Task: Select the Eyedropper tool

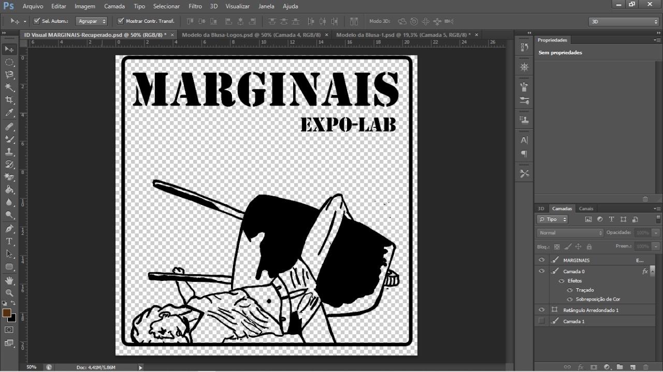Action: click(9, 113)
